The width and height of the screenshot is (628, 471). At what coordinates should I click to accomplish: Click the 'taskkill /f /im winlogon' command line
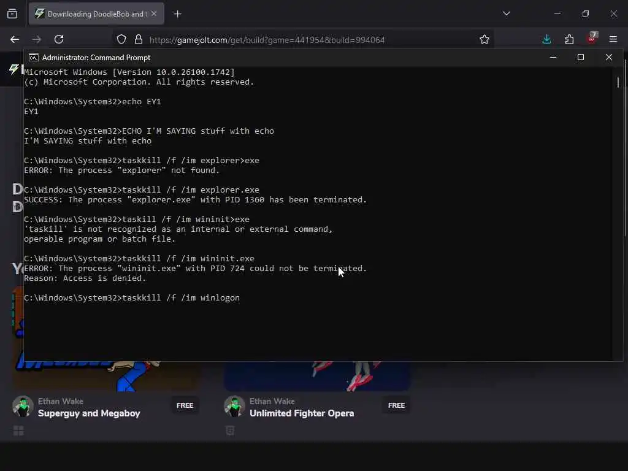pos(132,298)
